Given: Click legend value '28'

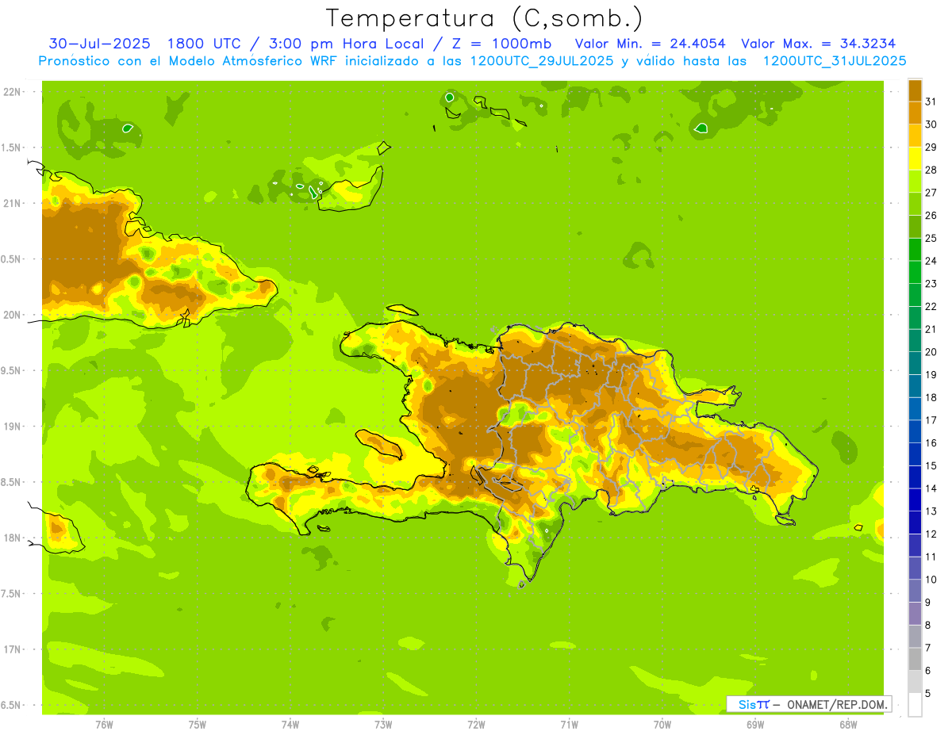Looking at the screenshot, I should 931,170.
